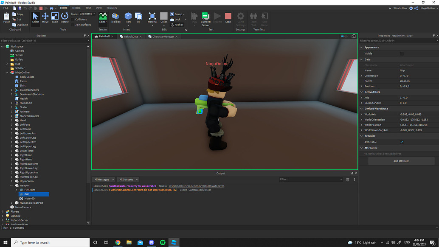
Task: Open the FILE menu
Action: click(x=6, y=8)
